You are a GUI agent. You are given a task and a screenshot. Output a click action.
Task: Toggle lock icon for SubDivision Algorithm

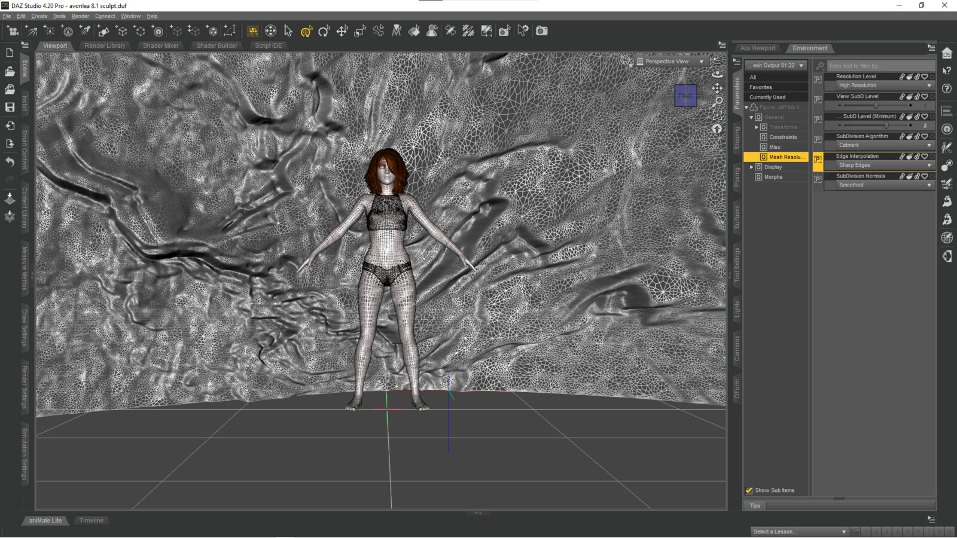[917, 136]
